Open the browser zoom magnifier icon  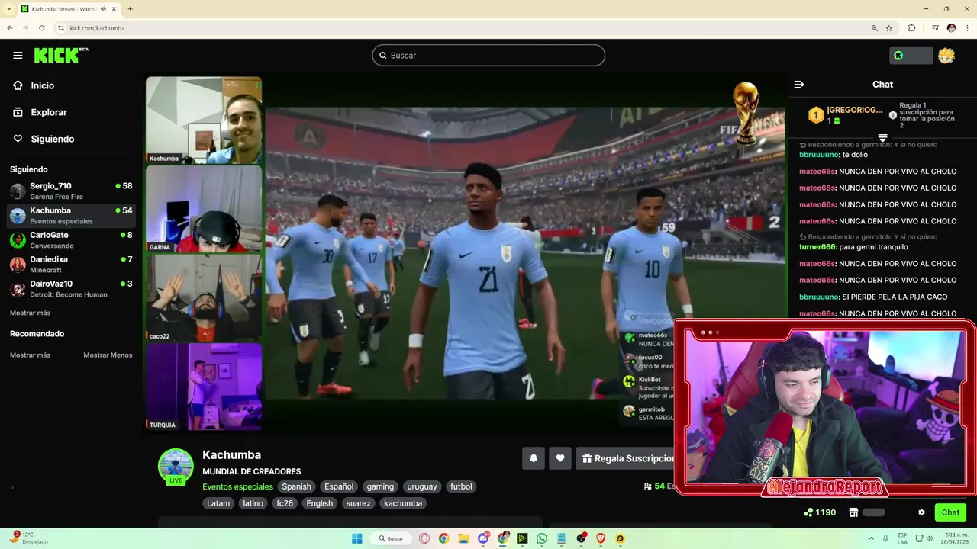pyautogui.click(x=875, y=28)
